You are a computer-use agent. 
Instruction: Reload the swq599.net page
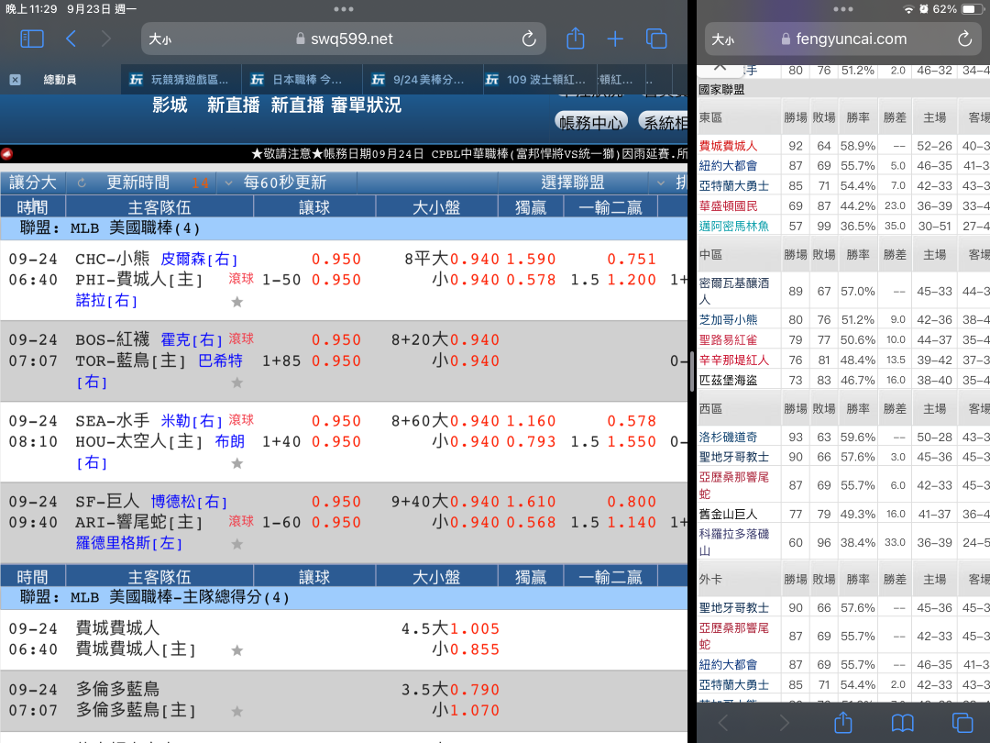529,39
